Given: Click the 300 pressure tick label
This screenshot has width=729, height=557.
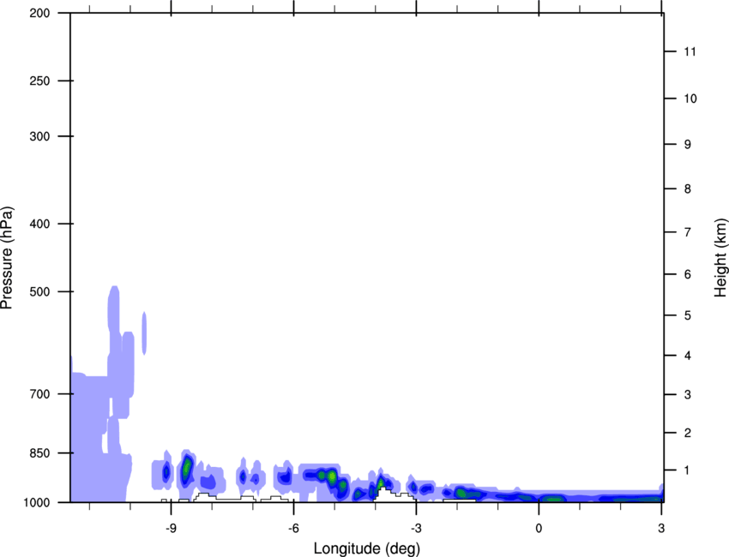Looking at the screenshot, I should click(40, 136).
